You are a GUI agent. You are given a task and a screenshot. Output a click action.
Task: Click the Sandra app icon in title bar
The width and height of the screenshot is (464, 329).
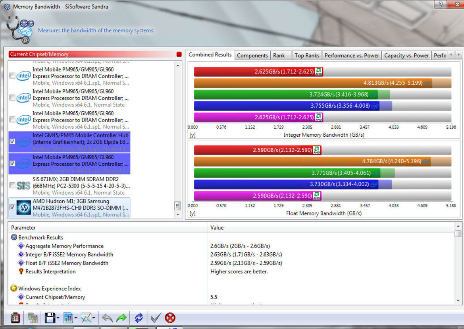tap(7, 6)
